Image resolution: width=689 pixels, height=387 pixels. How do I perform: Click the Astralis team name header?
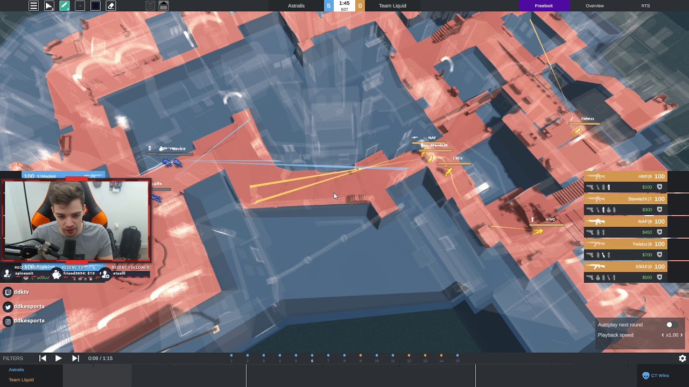click(x=296, y=6)
